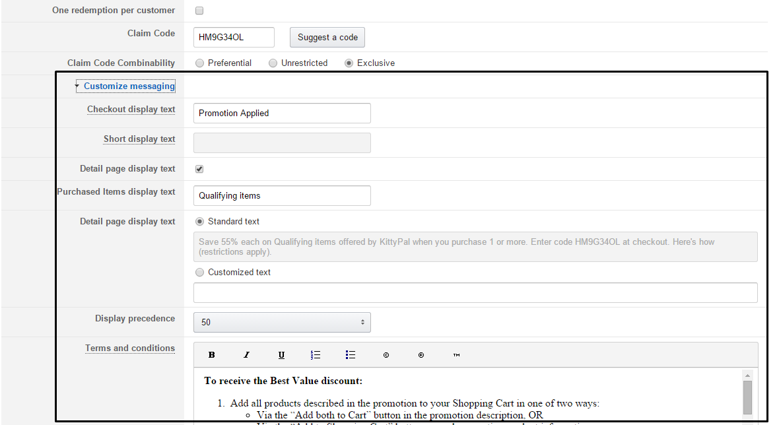779x425 pixels.
Task: Select Preferential combinability option
Action: pos(200,63)
